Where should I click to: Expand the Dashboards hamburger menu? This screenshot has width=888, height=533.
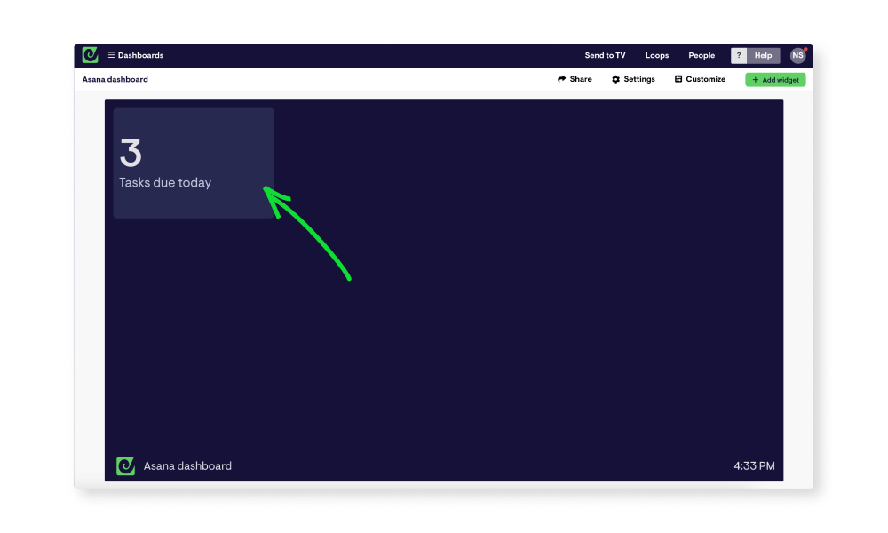112,54
